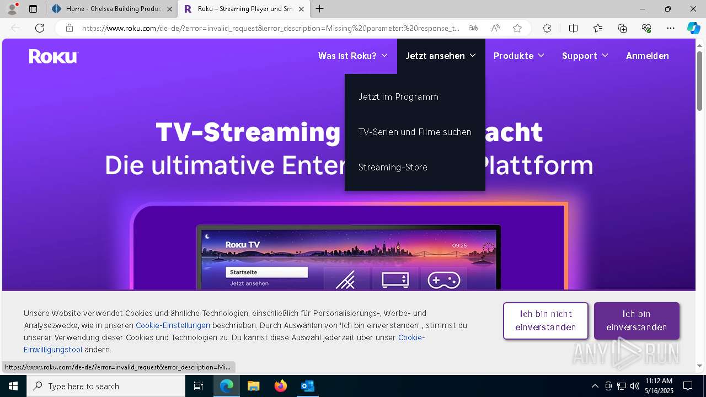This screenshot has width=706, height=397.
Task: Click the browser address bar URL
Action: pyautogui.click(x=270, y=28)
